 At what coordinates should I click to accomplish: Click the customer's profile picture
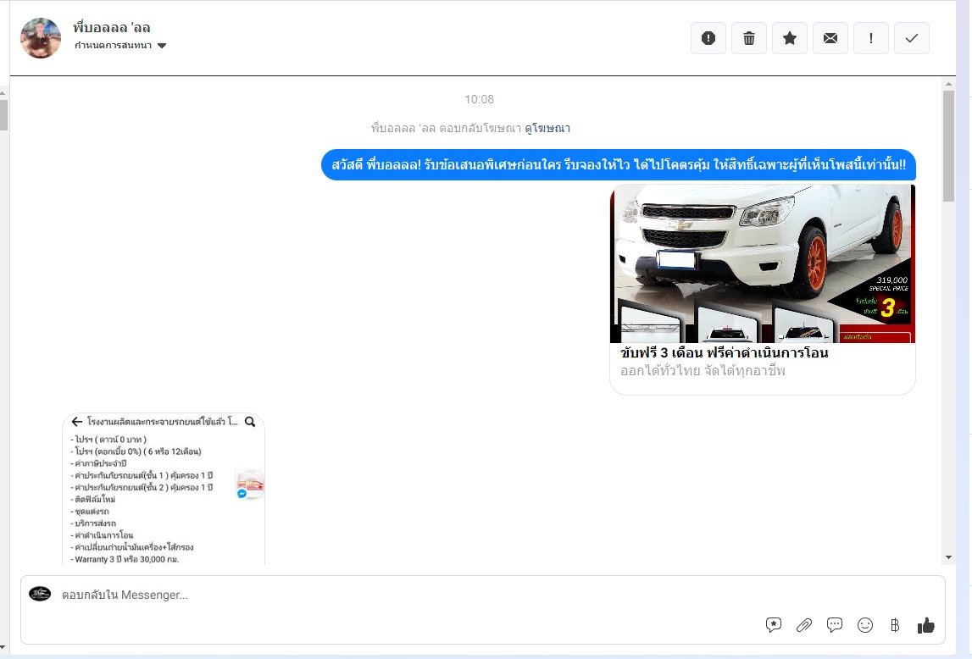pos(41,38)
